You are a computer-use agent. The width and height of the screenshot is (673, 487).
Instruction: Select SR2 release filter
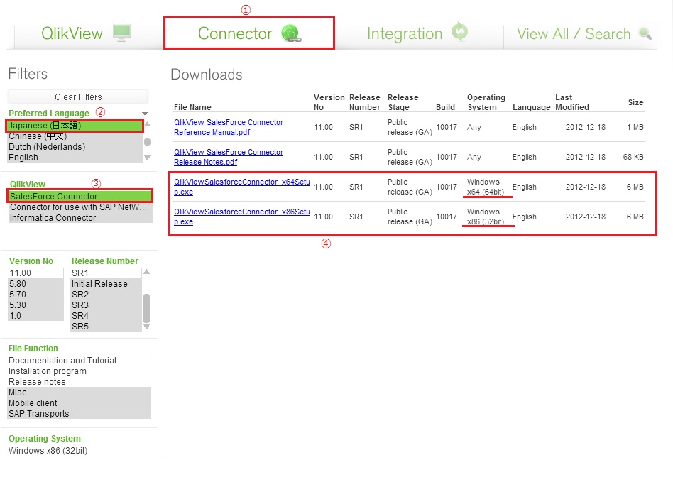tap(106, 295)
